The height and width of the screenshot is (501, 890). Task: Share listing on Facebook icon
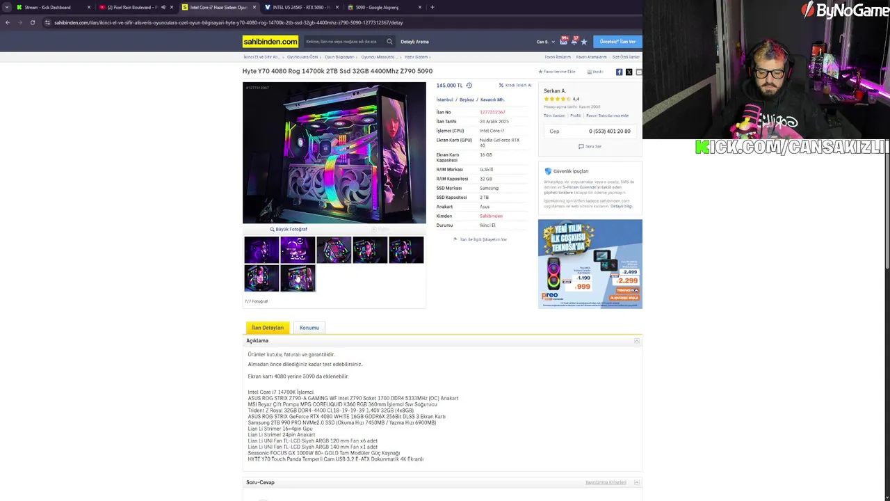(619, 72)
